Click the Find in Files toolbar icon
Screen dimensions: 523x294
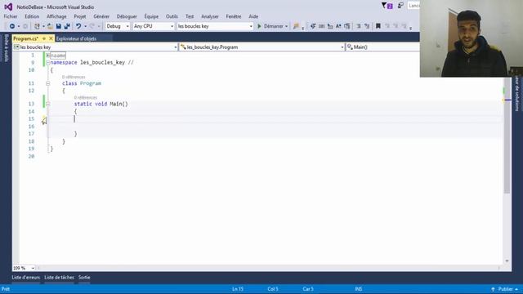point(296,26)
